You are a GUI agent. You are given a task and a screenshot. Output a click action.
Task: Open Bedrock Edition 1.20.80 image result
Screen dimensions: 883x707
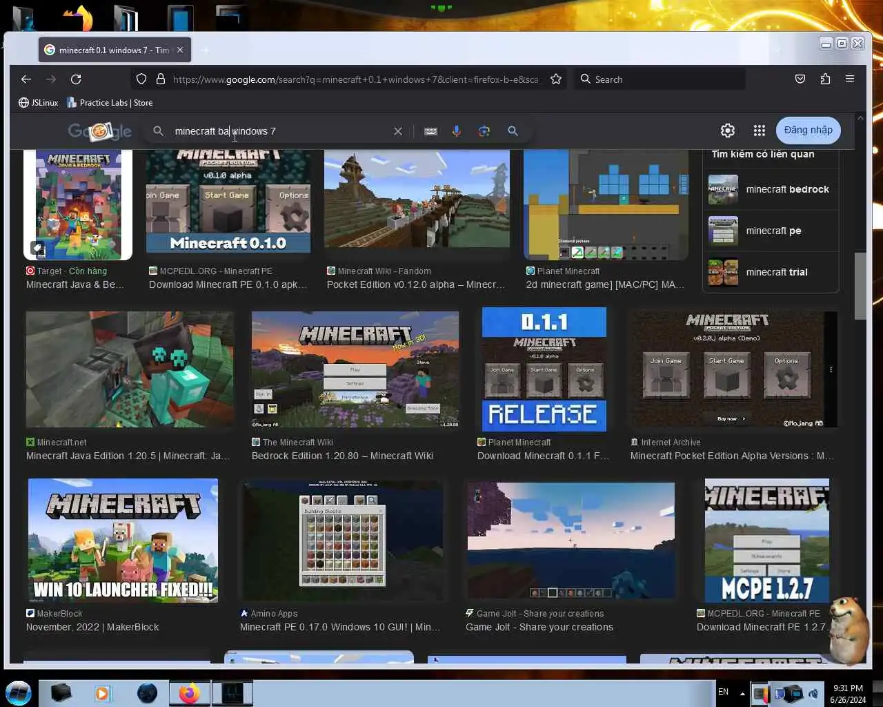click(355, 369)
